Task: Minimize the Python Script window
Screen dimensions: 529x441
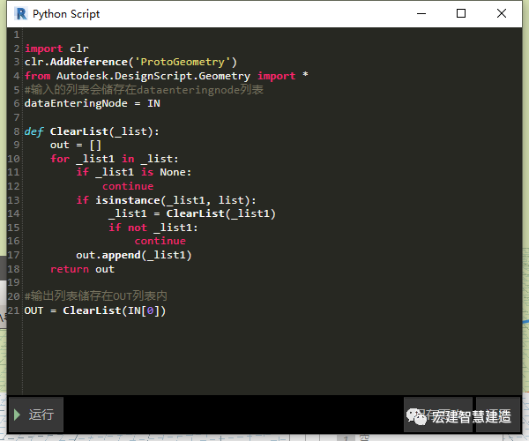Action: pos(421,14)
